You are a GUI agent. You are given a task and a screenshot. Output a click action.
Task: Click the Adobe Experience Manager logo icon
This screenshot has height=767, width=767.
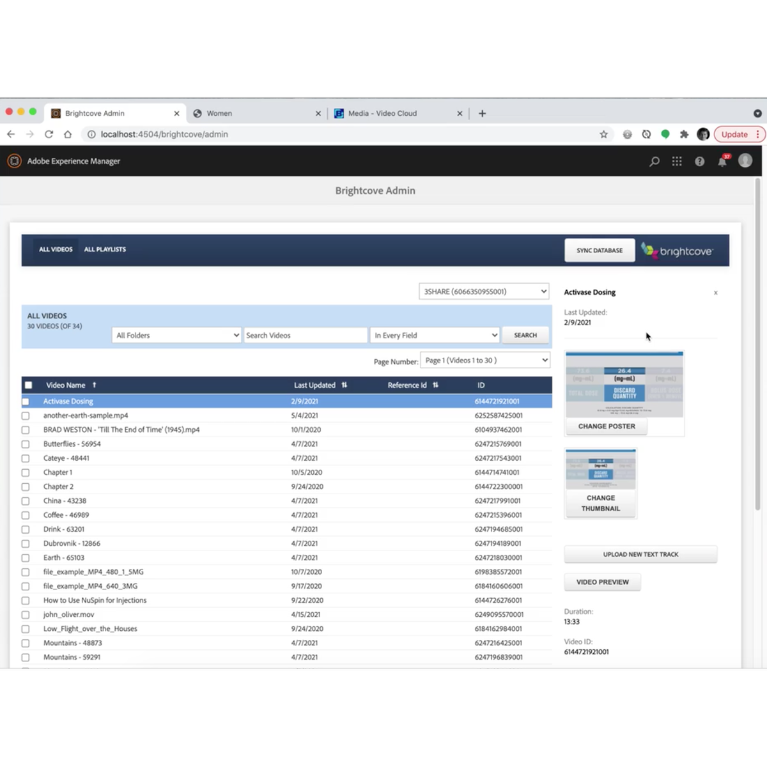14,161
